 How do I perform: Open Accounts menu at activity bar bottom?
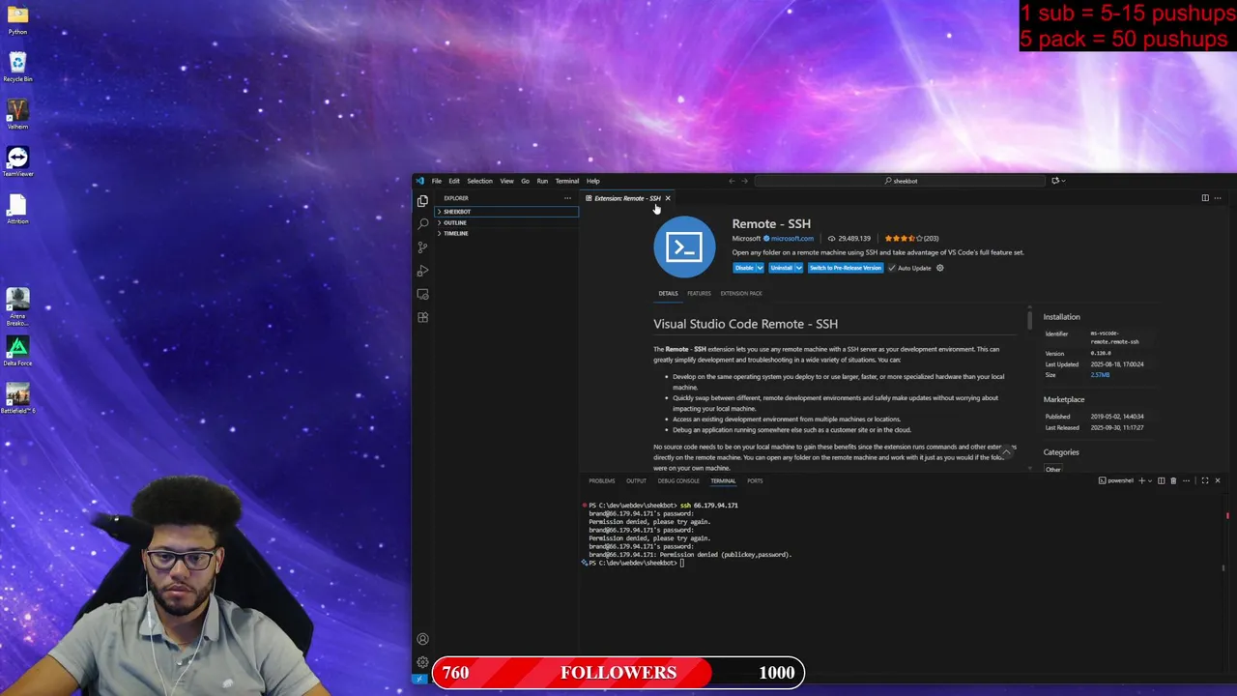pyautogui.click(x=422, y=639)
